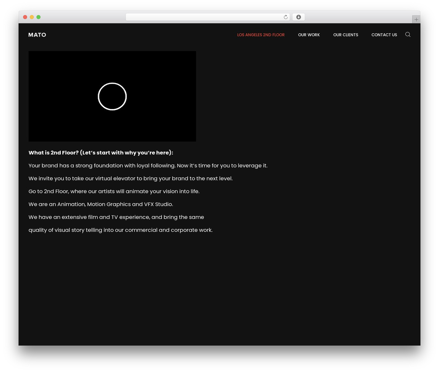Open the Los Angeles 2nd Floor menu item

tap(261, 35)
